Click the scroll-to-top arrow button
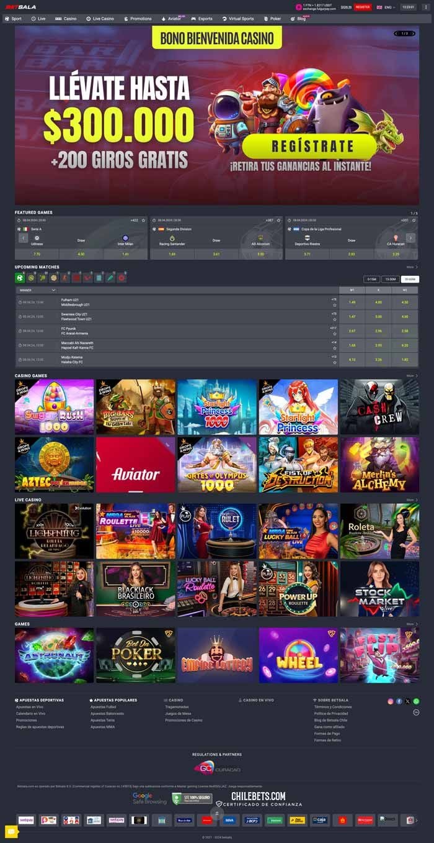 click(216, 813)
